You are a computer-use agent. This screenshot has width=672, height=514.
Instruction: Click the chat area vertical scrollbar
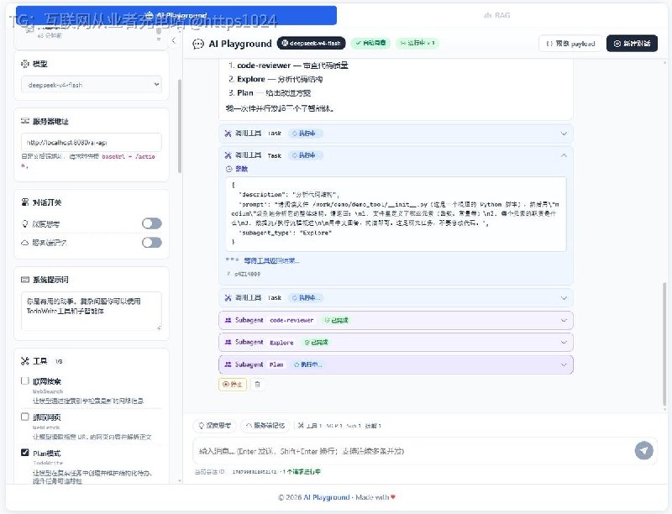pyautogui.click(x=664, y=343)
